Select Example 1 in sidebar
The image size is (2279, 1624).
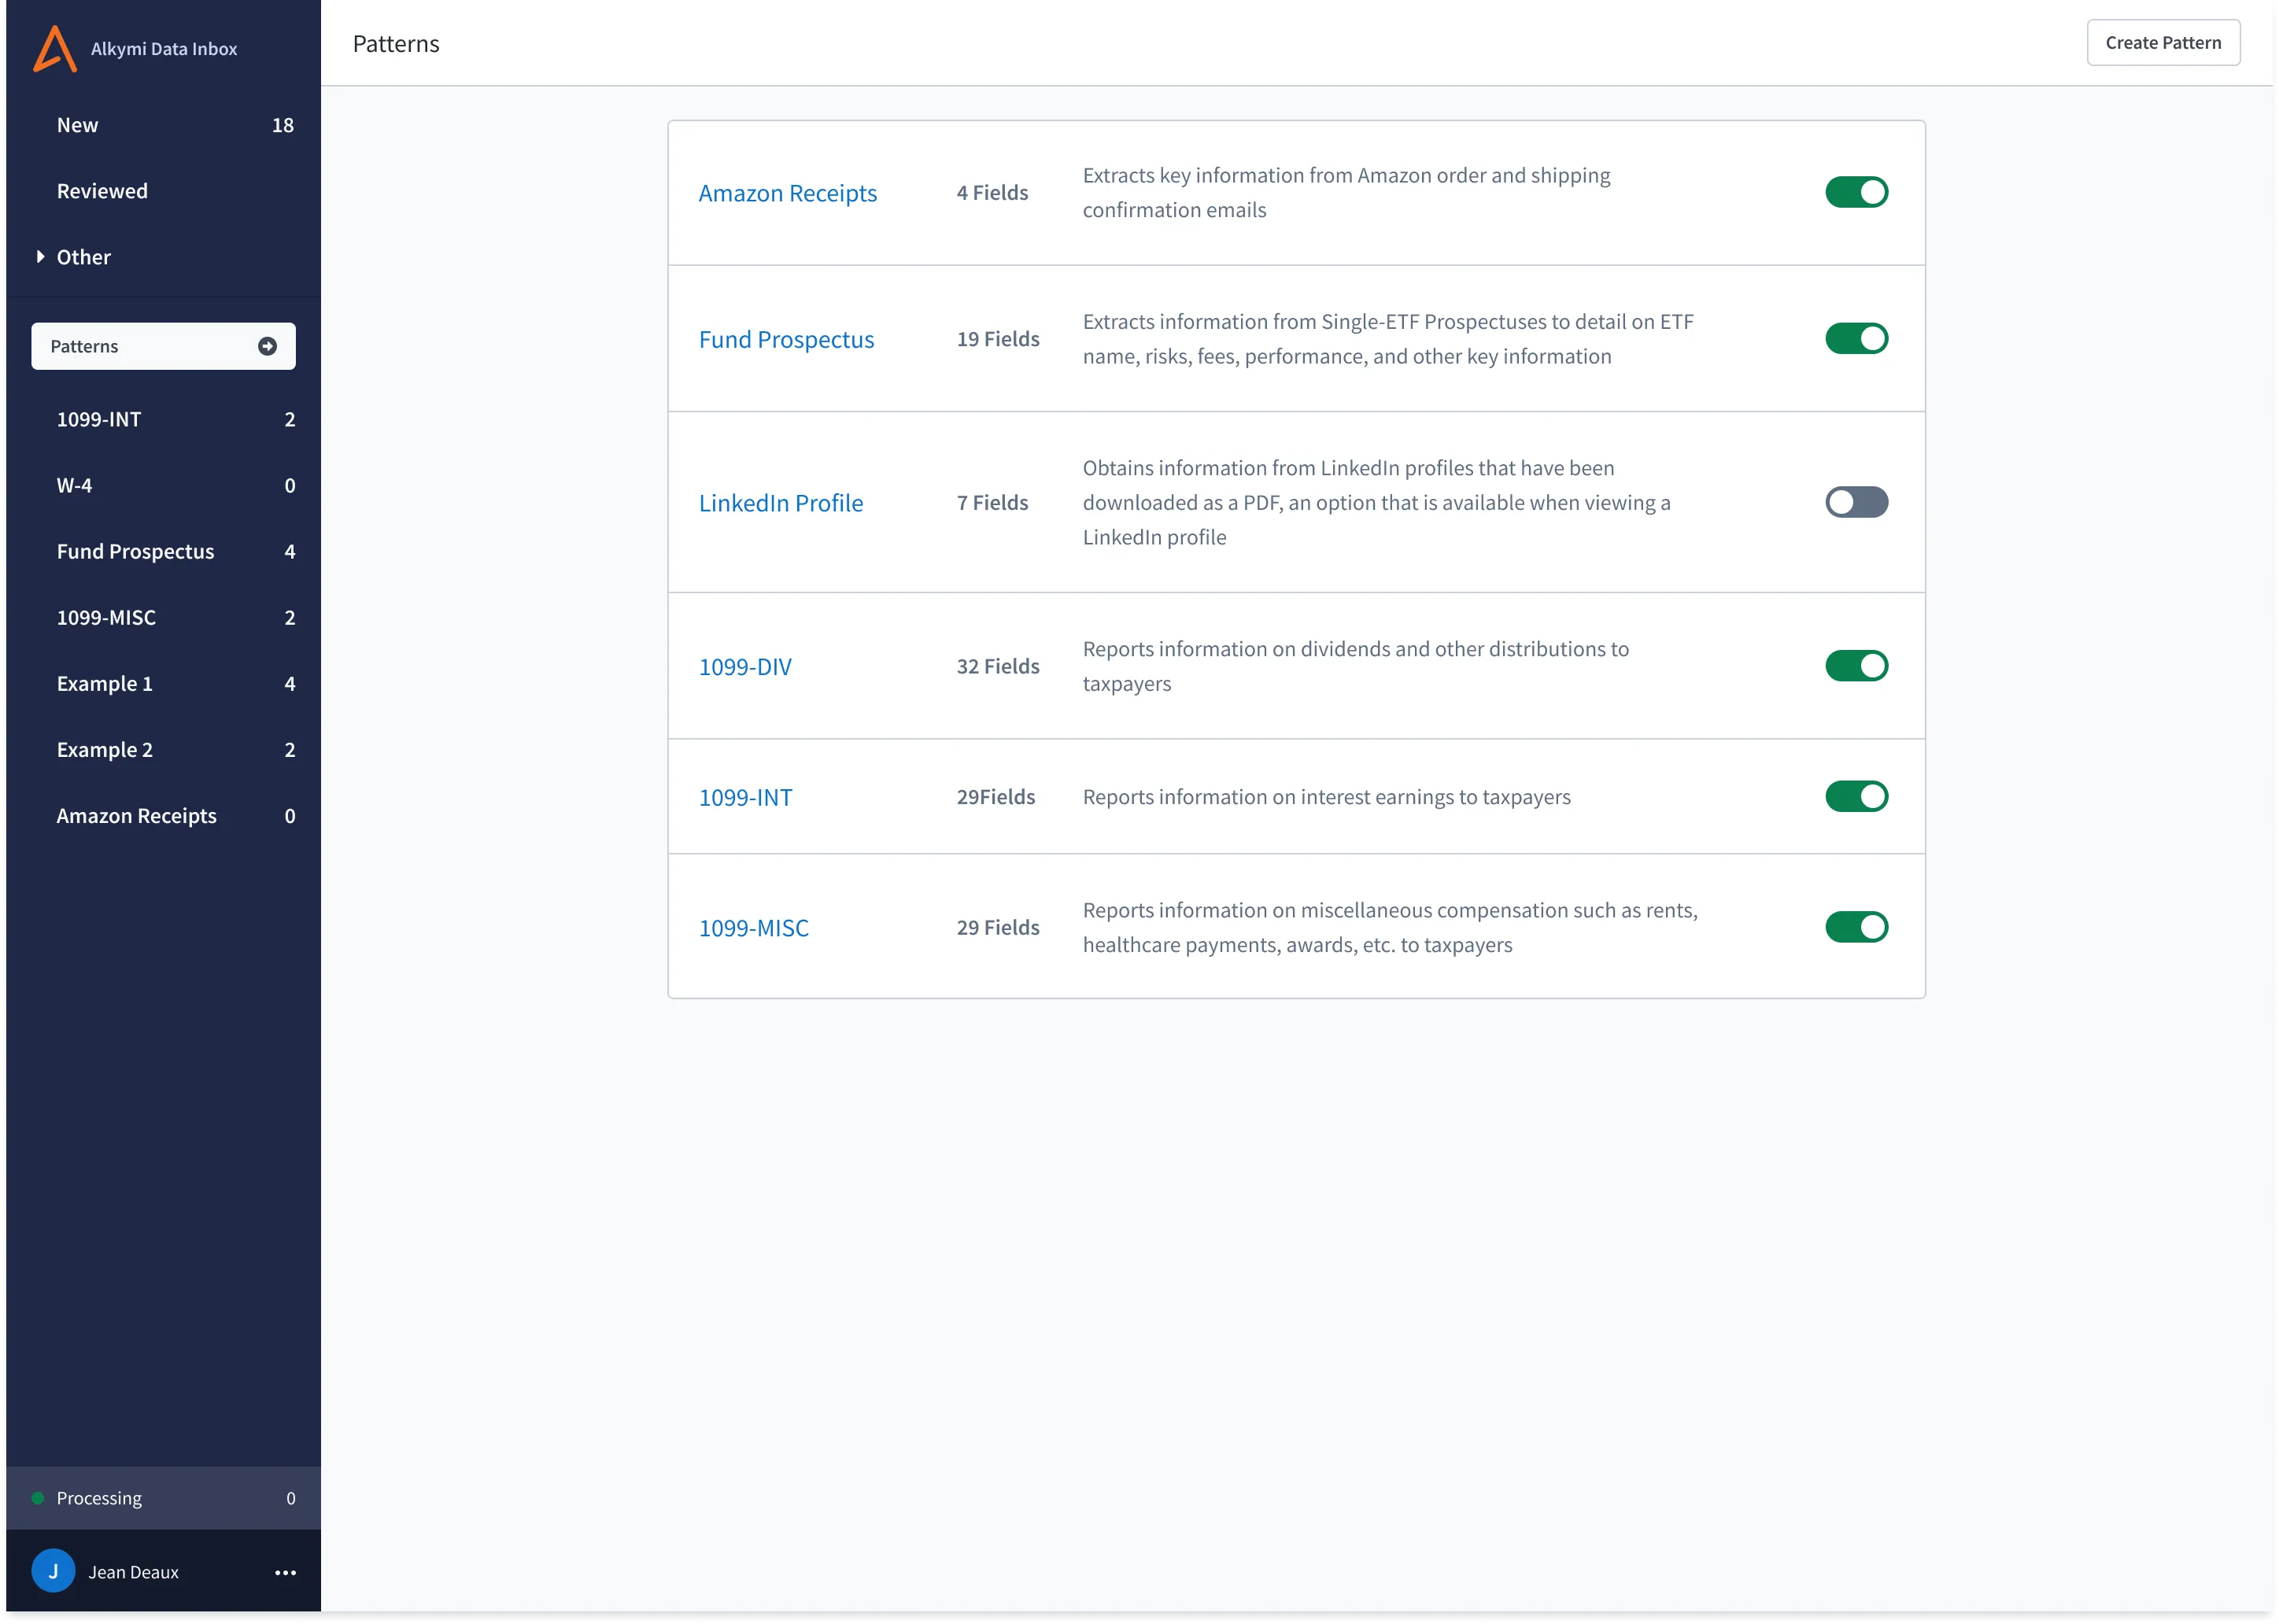click(x=164, y=683)
